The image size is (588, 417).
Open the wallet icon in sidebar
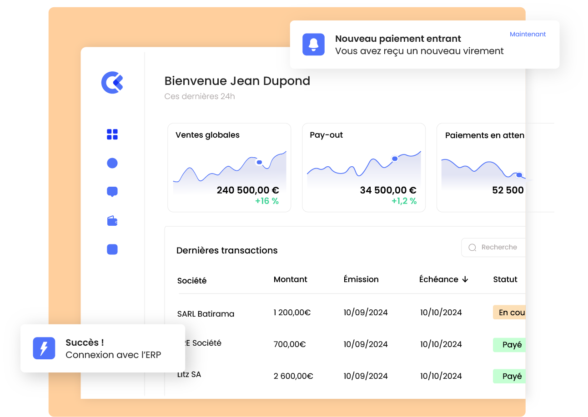click(x=112, y=221)
